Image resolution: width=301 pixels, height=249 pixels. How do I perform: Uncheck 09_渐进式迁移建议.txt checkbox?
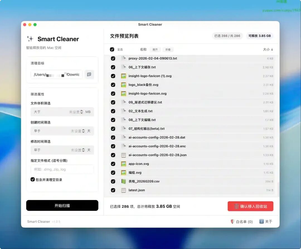[x=113, y=102]
